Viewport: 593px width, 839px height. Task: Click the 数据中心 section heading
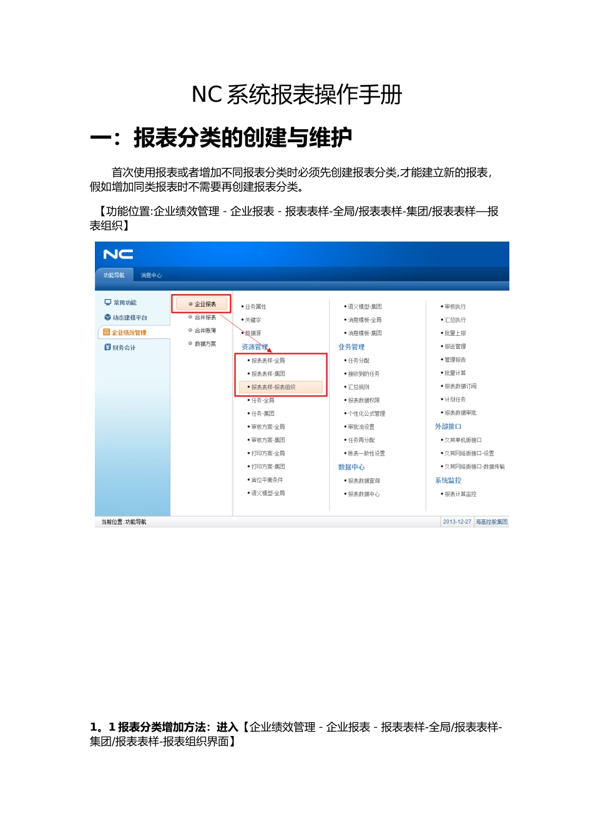click(x=351, y=467)
